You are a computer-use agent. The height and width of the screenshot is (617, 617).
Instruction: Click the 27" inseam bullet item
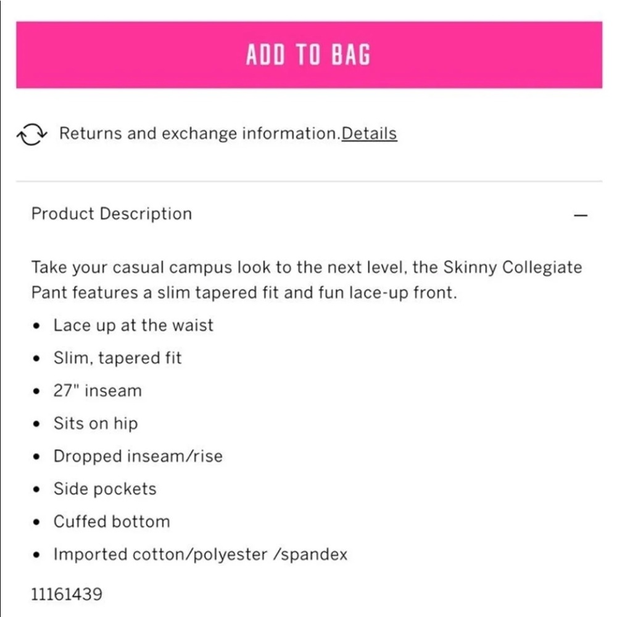[97, 391]
